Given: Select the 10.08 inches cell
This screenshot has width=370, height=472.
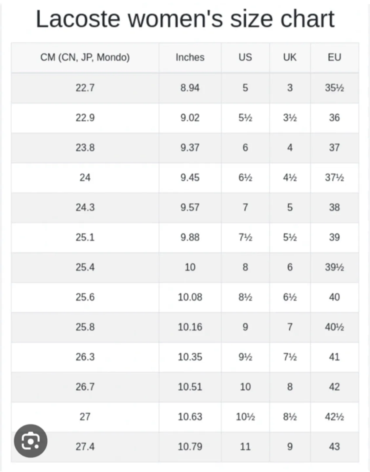Looking at the screenshot, I should (x=190, y=297).
